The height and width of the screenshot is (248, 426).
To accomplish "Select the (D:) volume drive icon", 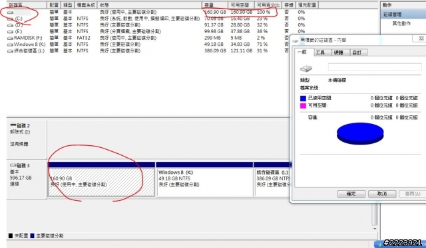I will point(11,25).
